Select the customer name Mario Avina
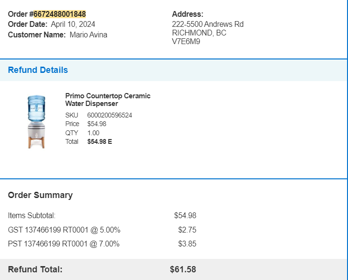Screen dimensions: 348x280 [x=89, y=35]
